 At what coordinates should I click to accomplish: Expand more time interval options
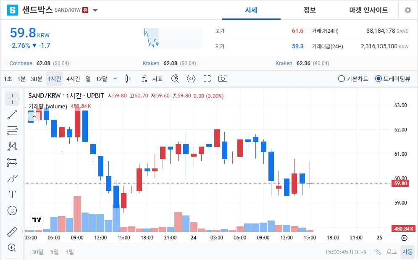[x=115, y=79]
